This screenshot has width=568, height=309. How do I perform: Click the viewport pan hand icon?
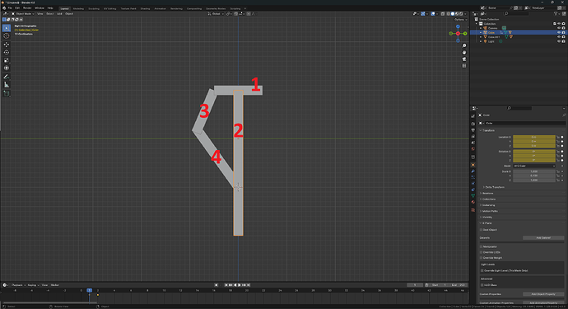click(464, 53)
